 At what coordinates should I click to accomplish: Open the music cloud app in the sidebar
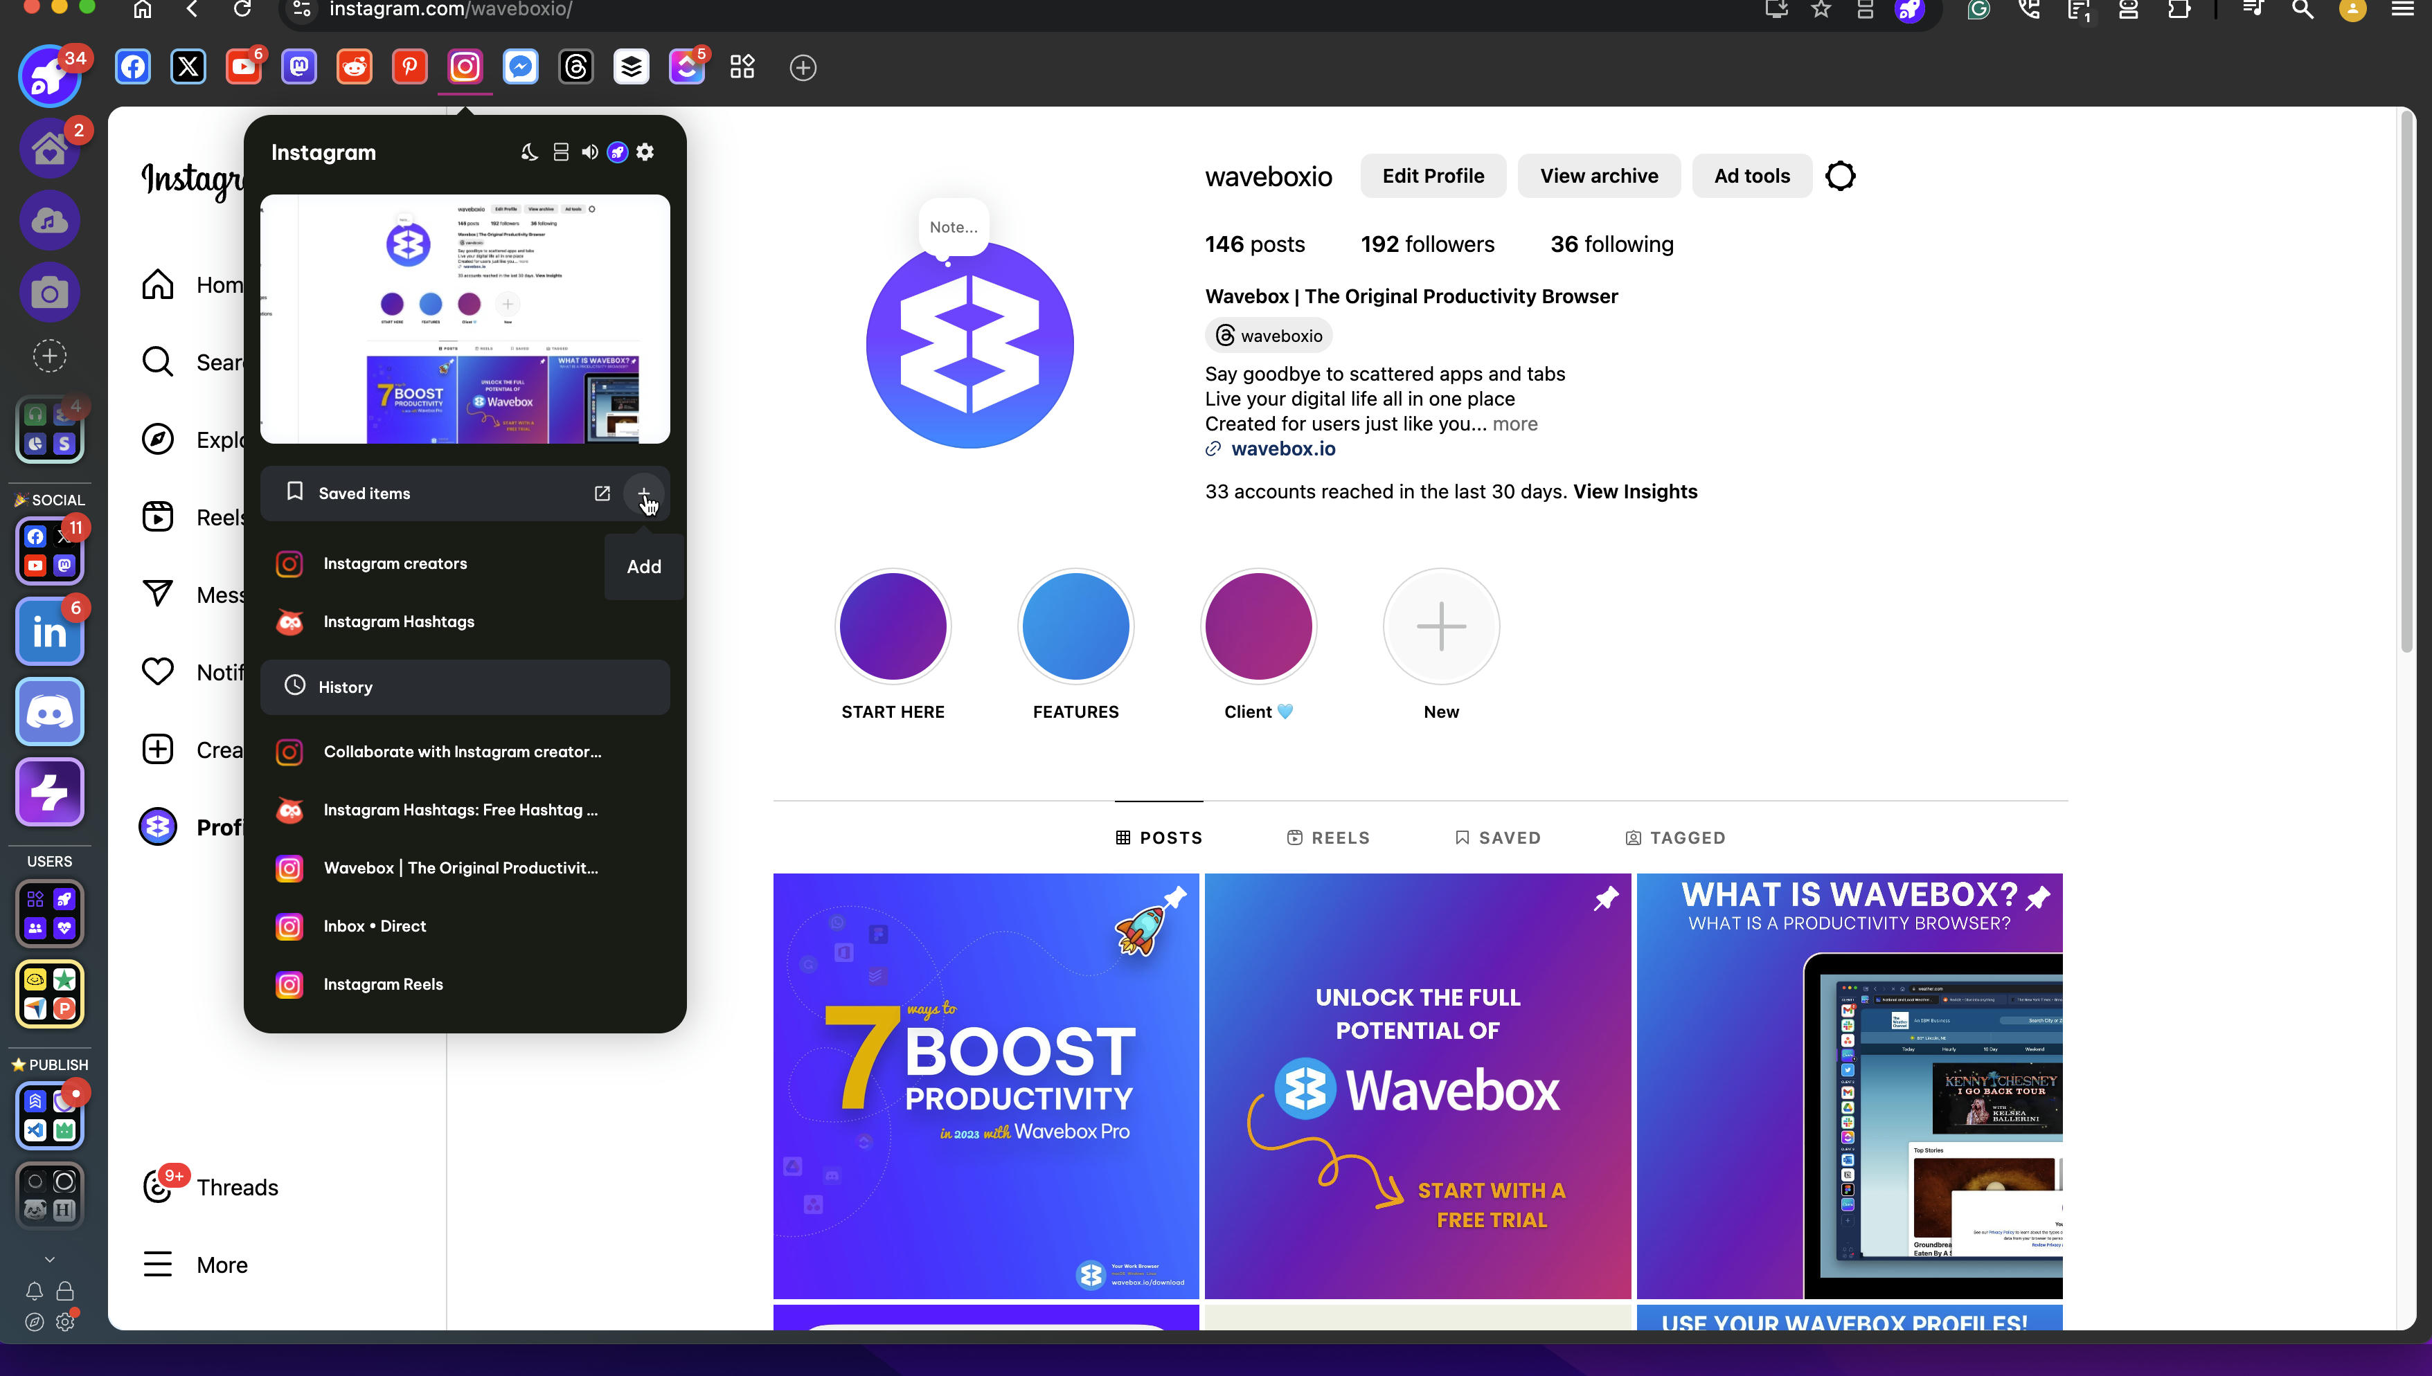pos(50,221)
